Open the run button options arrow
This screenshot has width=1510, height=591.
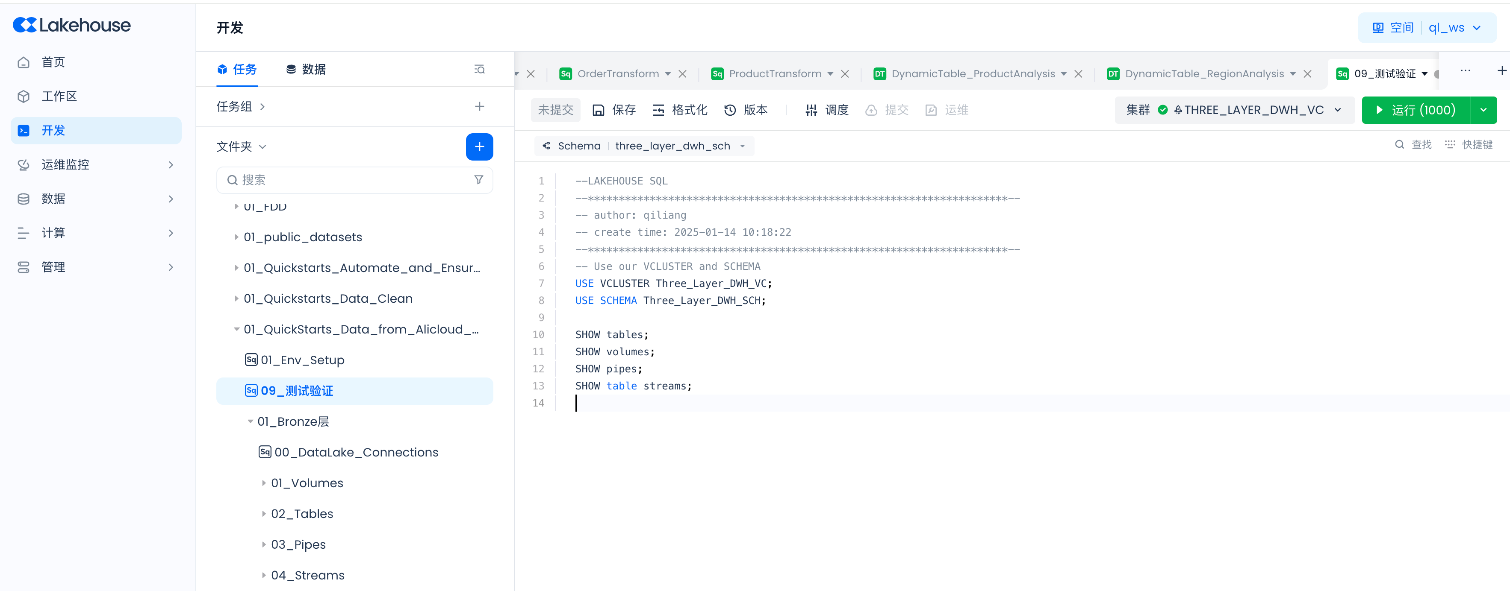(x=1483, y=110)
